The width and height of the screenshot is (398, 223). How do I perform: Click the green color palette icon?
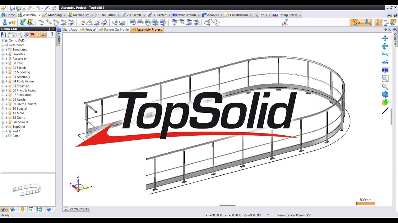pos(385,103)
